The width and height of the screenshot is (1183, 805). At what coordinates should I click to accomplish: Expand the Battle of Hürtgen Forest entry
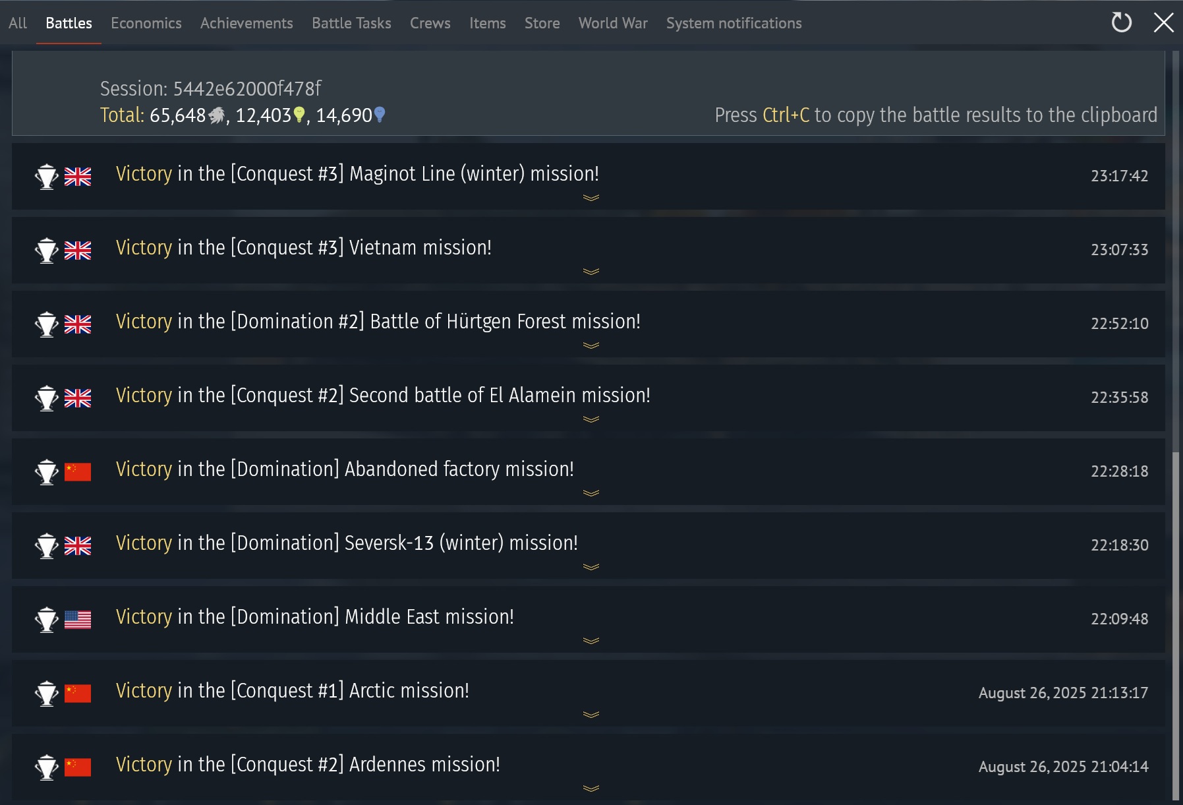coord(591,345)
